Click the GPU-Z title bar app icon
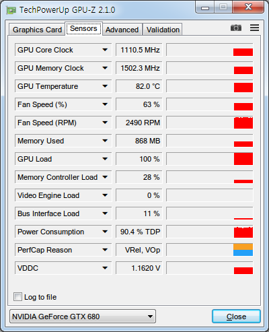Screen dimensions: 269x332 [x=11, y=10]
